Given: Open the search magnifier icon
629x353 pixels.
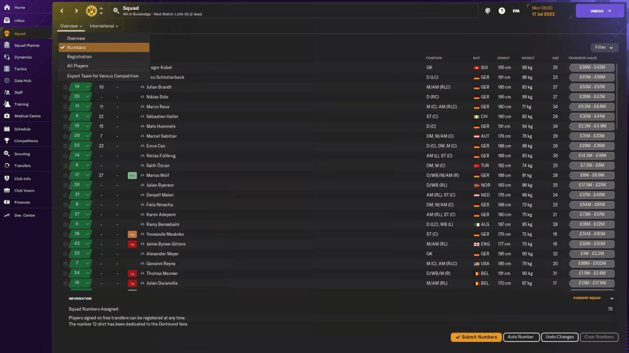Looking at the screenshot, I should coord(115,11).
